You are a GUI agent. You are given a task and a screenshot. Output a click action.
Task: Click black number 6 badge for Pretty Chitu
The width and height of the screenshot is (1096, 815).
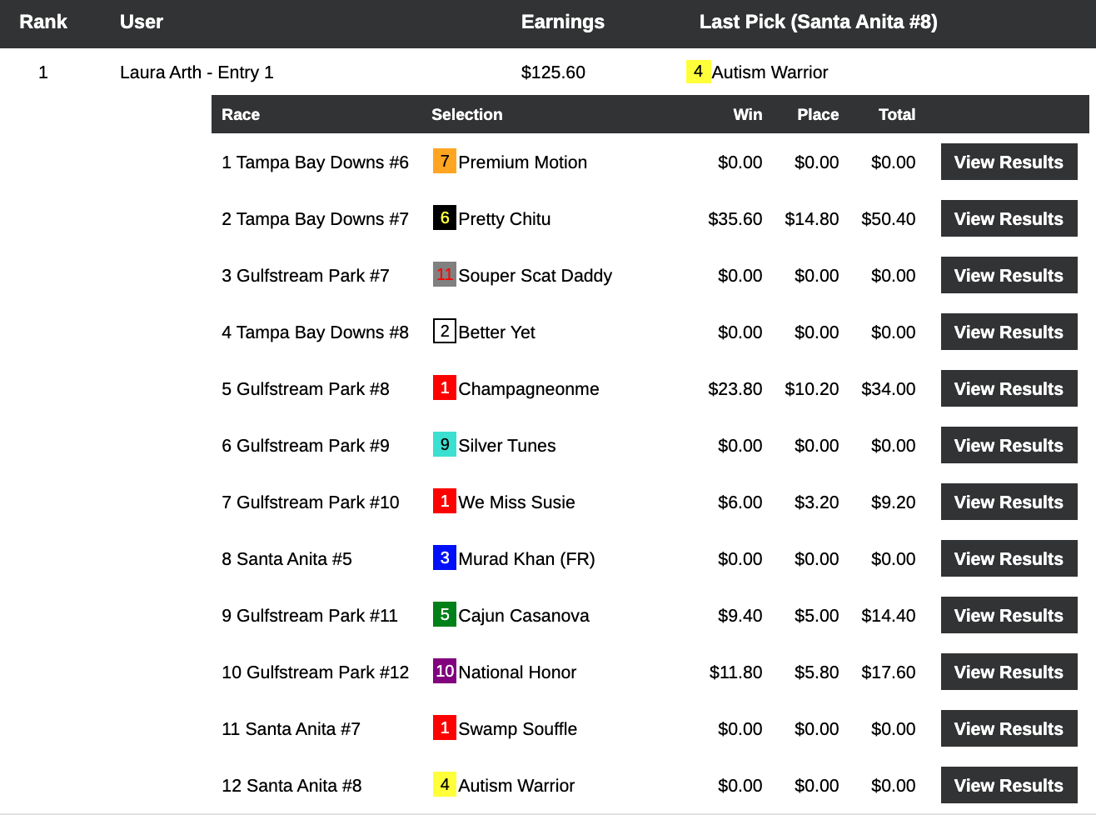coord(444,218)
